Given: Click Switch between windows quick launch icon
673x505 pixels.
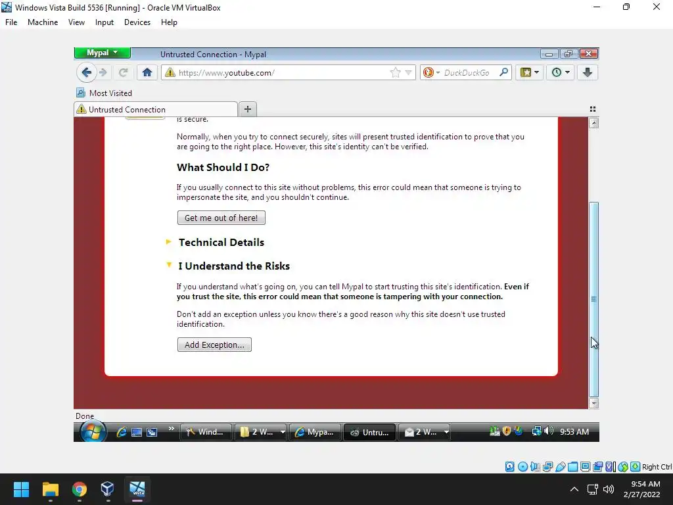Looking at the screenshot, I should click(x=152, y=432).
